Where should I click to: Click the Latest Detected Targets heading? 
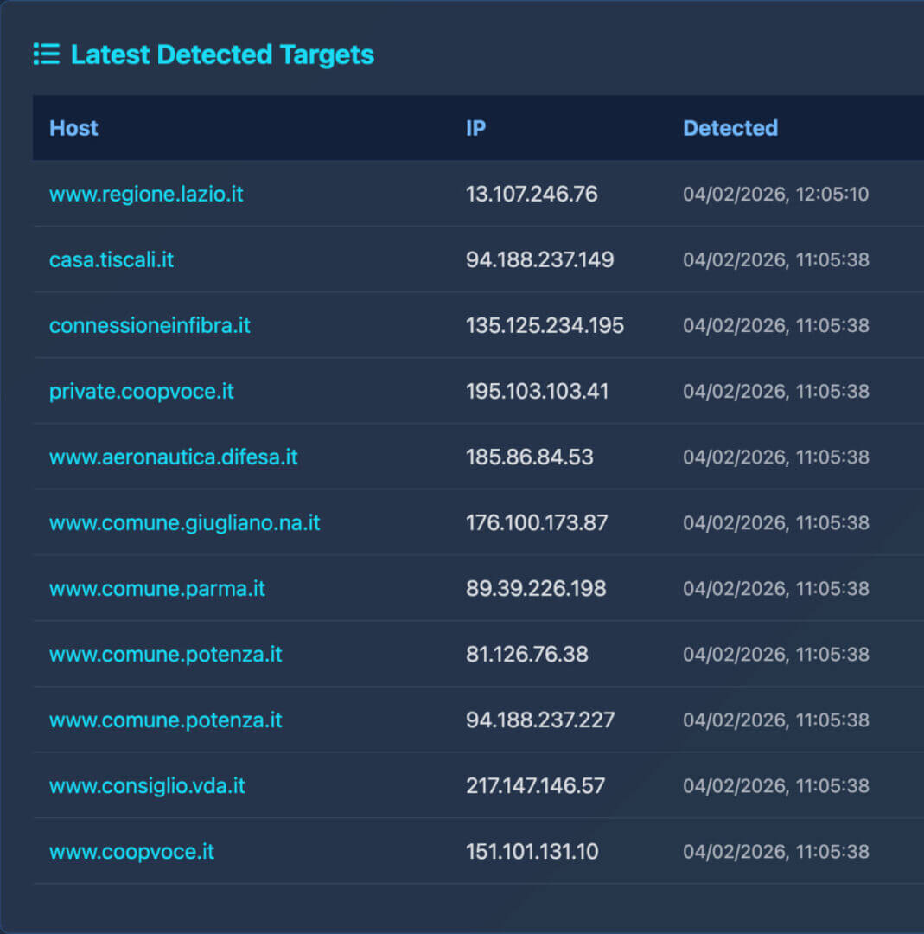click(x=222, y=54)
